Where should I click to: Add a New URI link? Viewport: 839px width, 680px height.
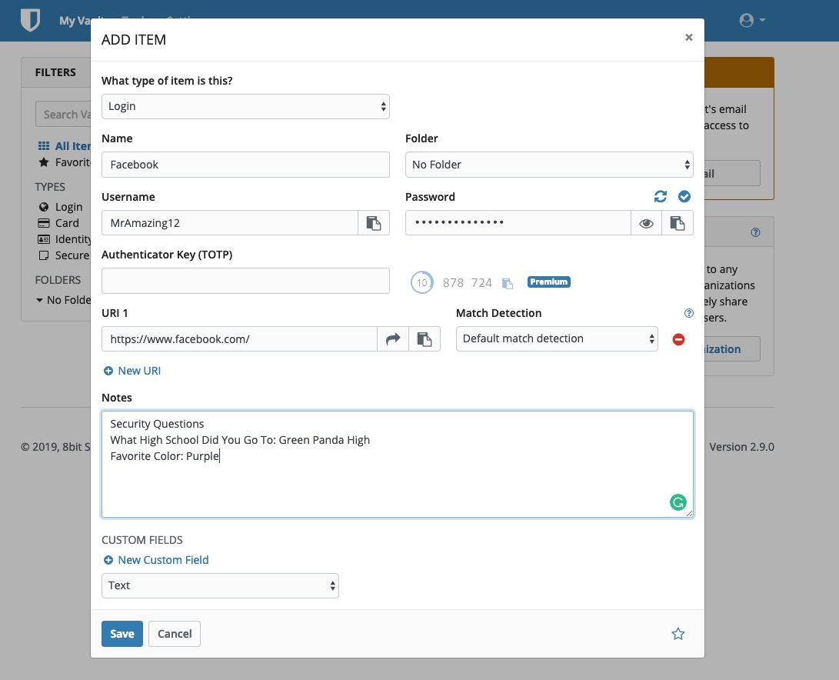point(132,371)
